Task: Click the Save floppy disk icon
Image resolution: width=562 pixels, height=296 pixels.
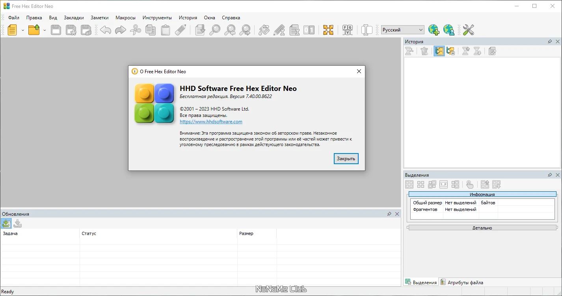Action: 56,30
